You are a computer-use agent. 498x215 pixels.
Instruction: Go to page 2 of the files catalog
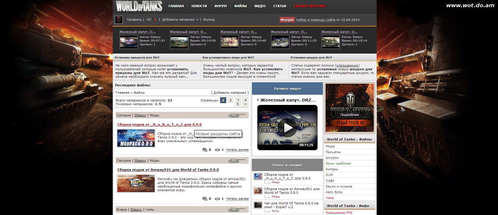231,100
